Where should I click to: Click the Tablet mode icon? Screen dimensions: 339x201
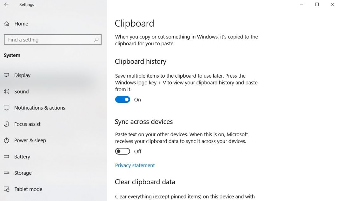pos(7,189)
